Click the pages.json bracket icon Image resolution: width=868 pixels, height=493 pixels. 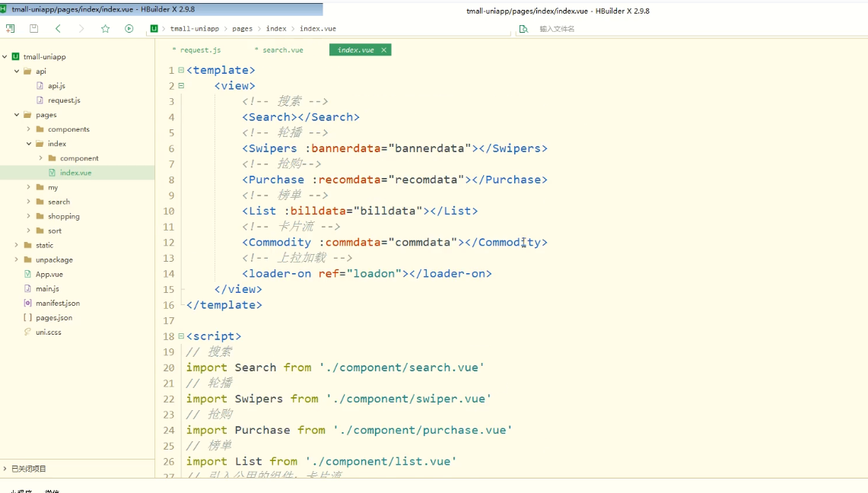pyautogui.click(x=27, y=317)
